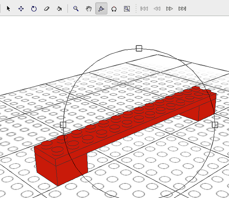The width and height of the screenshot is (229, 198).
Task: Click the Roll view tool
Action: (114, 9)
